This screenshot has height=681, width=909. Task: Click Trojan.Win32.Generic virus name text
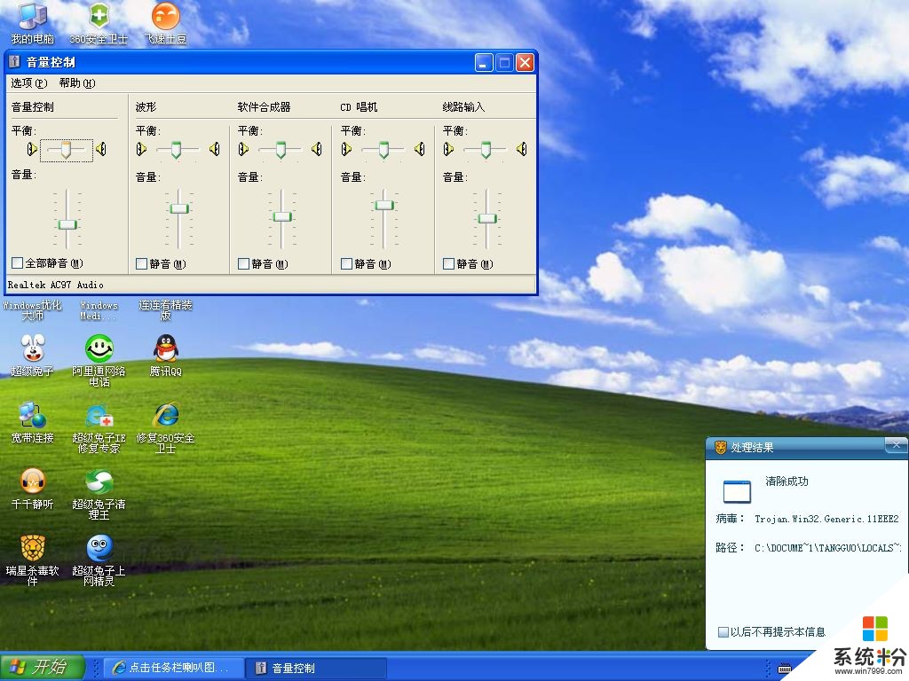(x=826, y=519)
